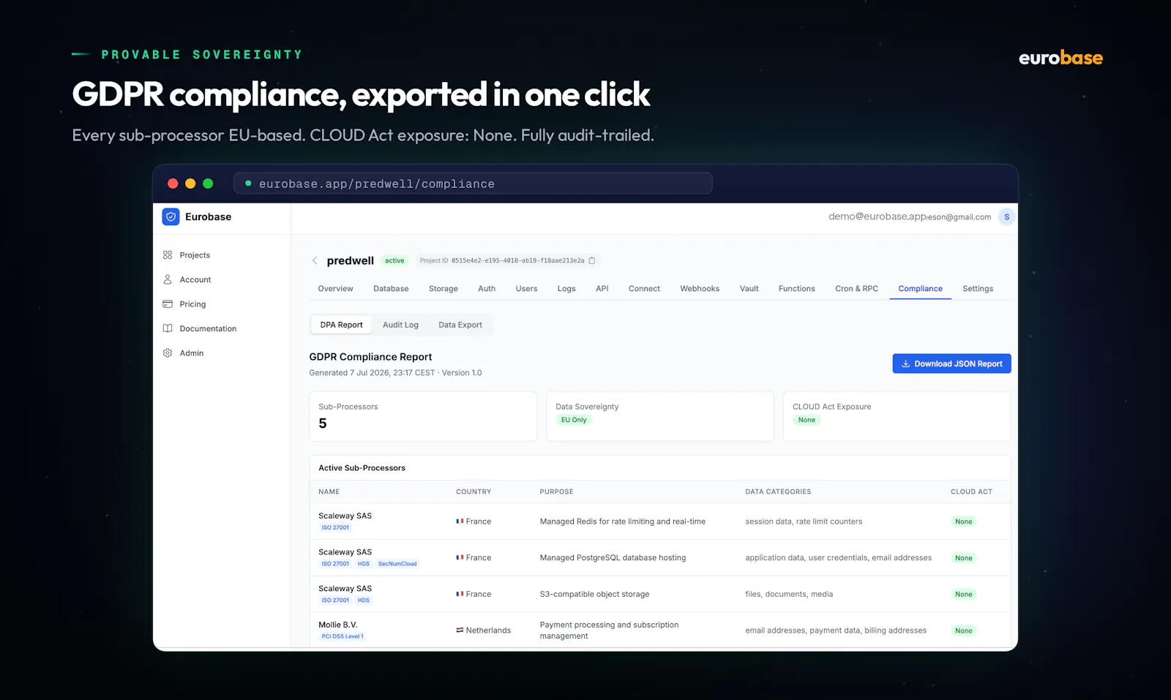
Task: Click the France flag in the Redis row
Action: click(x=460, y=522)
